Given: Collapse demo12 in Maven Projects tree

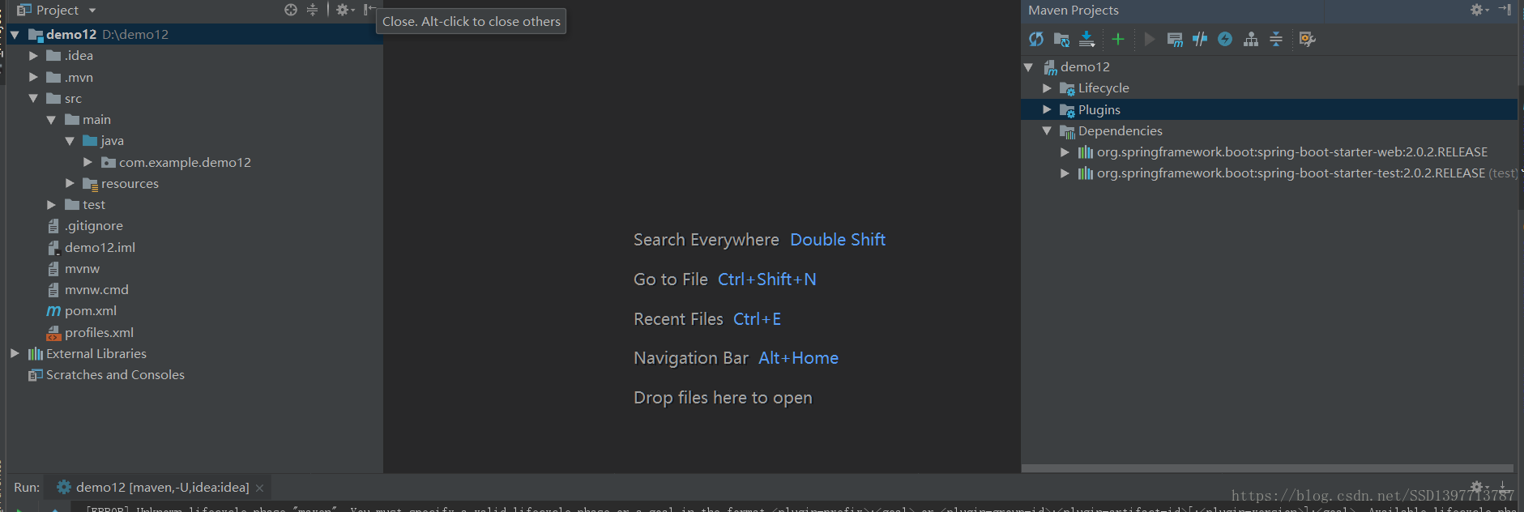Looking at the screenshot, I should pos(1029,67).
